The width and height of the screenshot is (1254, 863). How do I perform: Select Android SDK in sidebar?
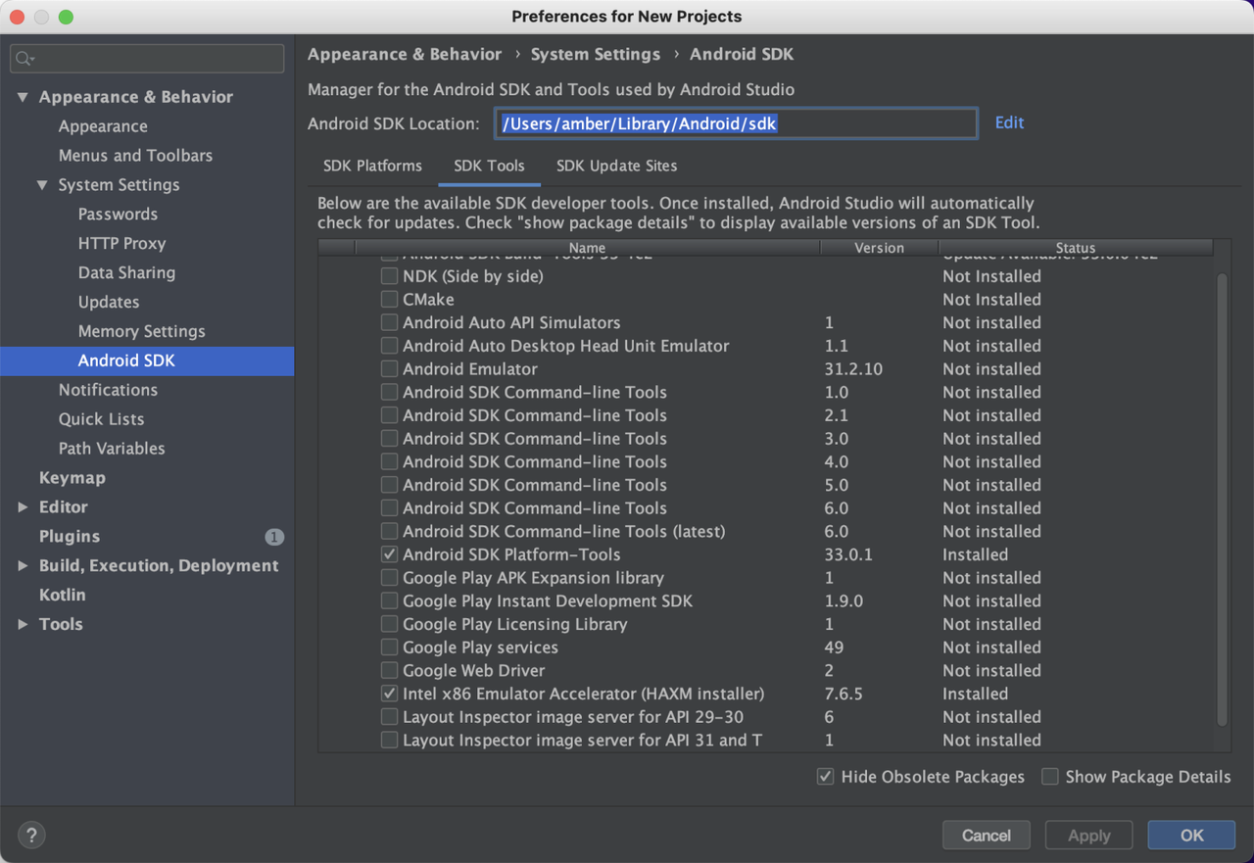point(147,361)
